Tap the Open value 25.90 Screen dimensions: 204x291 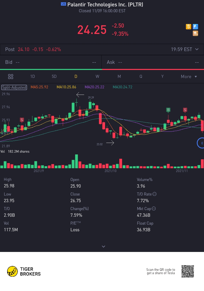(75, 186)
